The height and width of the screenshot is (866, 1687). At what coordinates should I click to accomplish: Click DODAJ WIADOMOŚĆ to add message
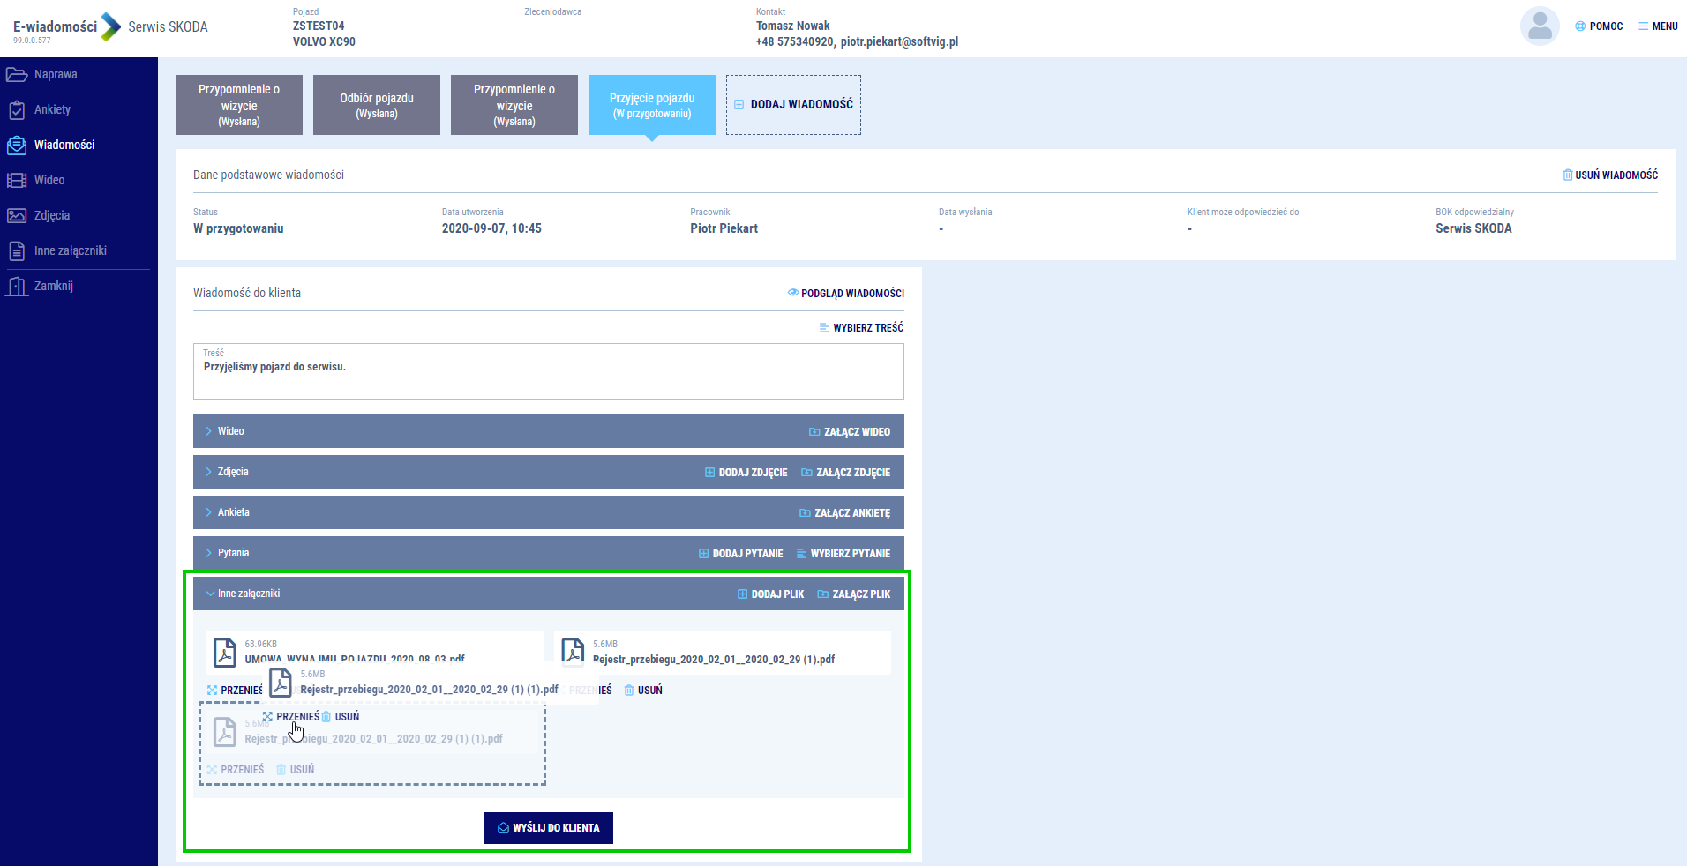[x=793, y=105]
